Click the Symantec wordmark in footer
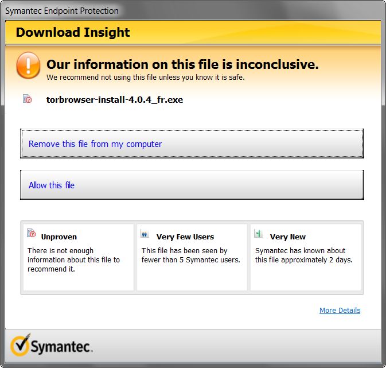Image resolution: width=386 pixels, height=368 pixels. click(x=61, y=347)
